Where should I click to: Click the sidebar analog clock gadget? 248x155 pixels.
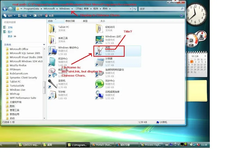196,15
